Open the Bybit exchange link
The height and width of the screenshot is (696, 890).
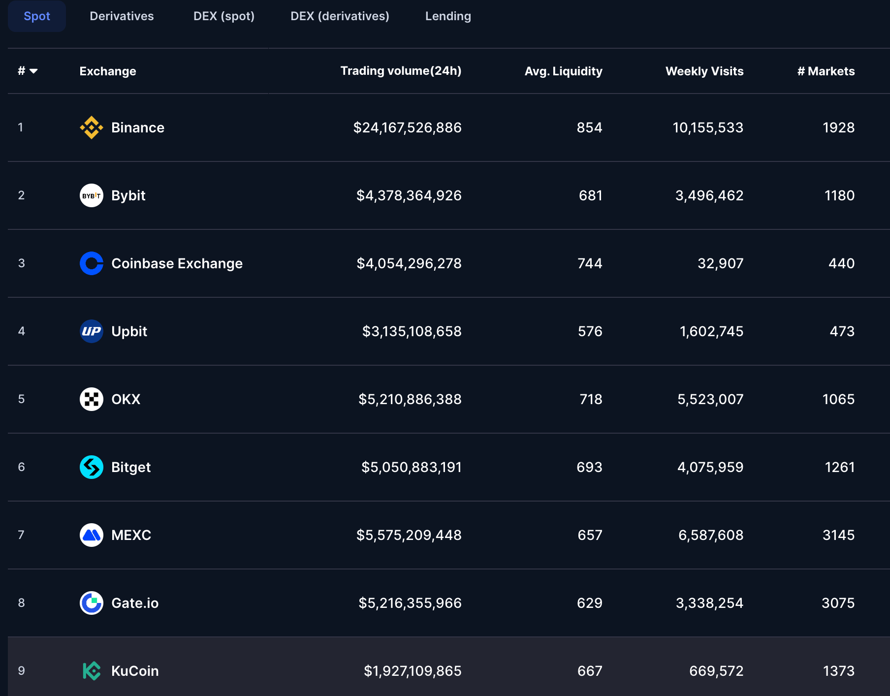128,195
